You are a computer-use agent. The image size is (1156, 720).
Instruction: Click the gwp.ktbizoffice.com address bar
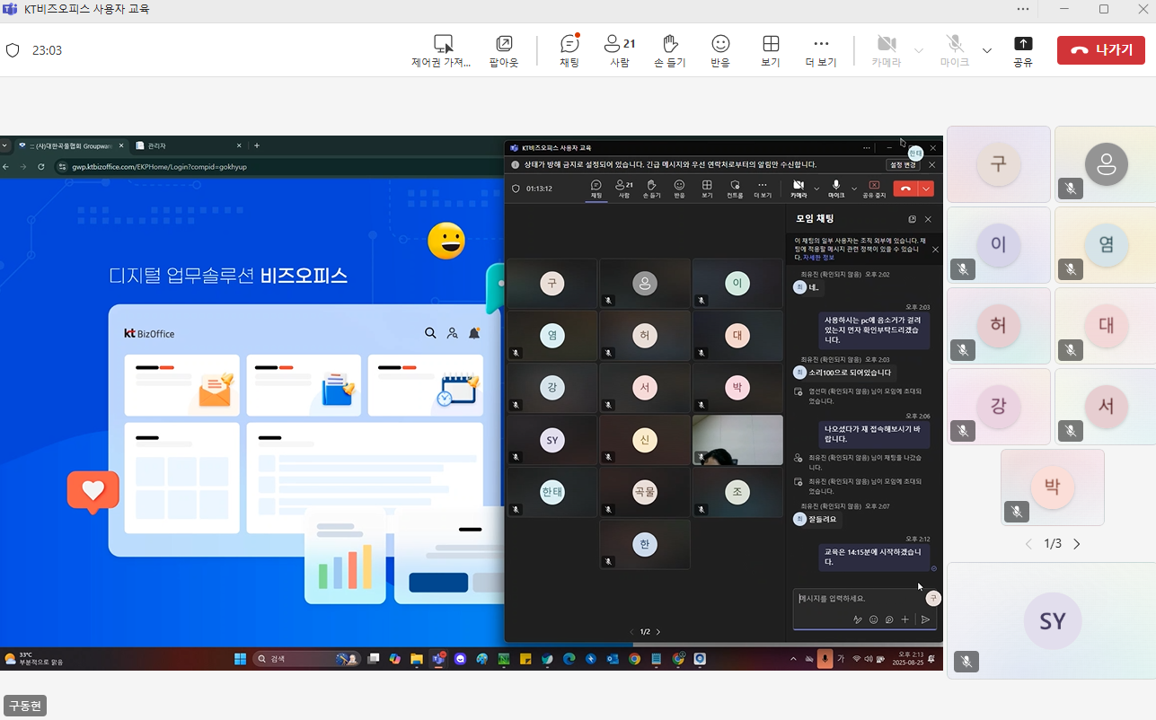[x=278, y=167]
